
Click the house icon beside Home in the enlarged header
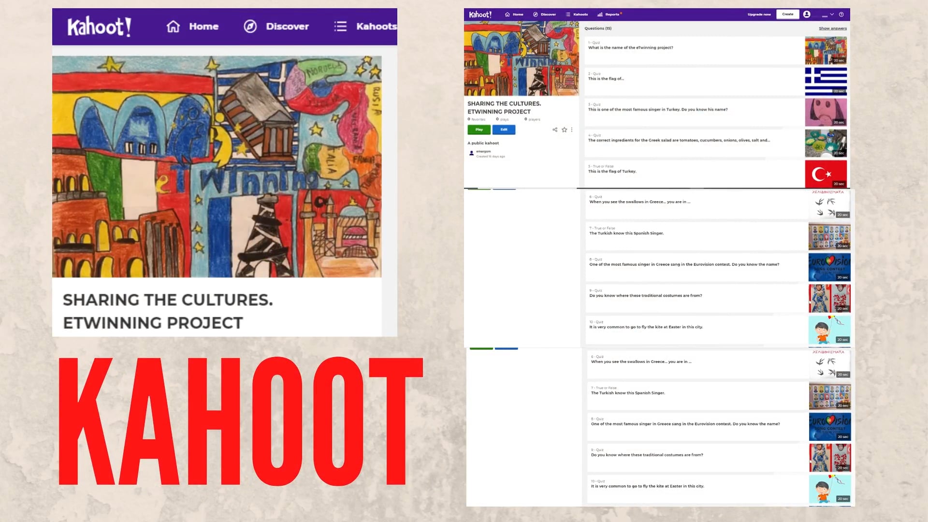click(173, 27)
